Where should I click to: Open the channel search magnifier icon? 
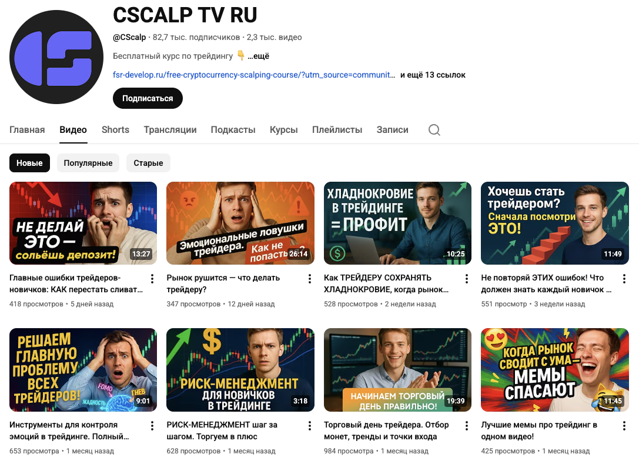point(434,130)
